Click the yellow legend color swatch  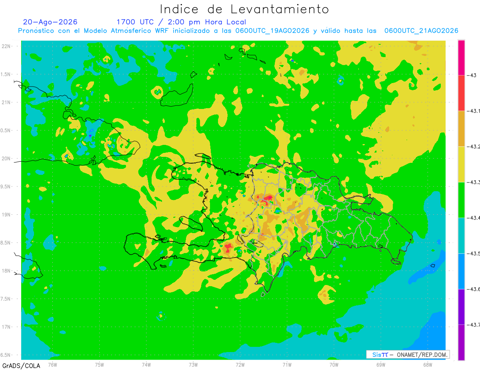461,164
